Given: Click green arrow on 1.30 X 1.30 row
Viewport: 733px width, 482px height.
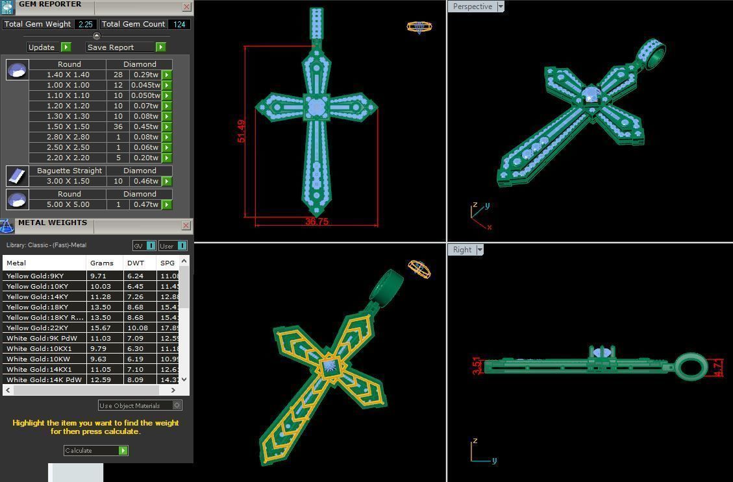Looking at the screenshot, I should 167,116.
